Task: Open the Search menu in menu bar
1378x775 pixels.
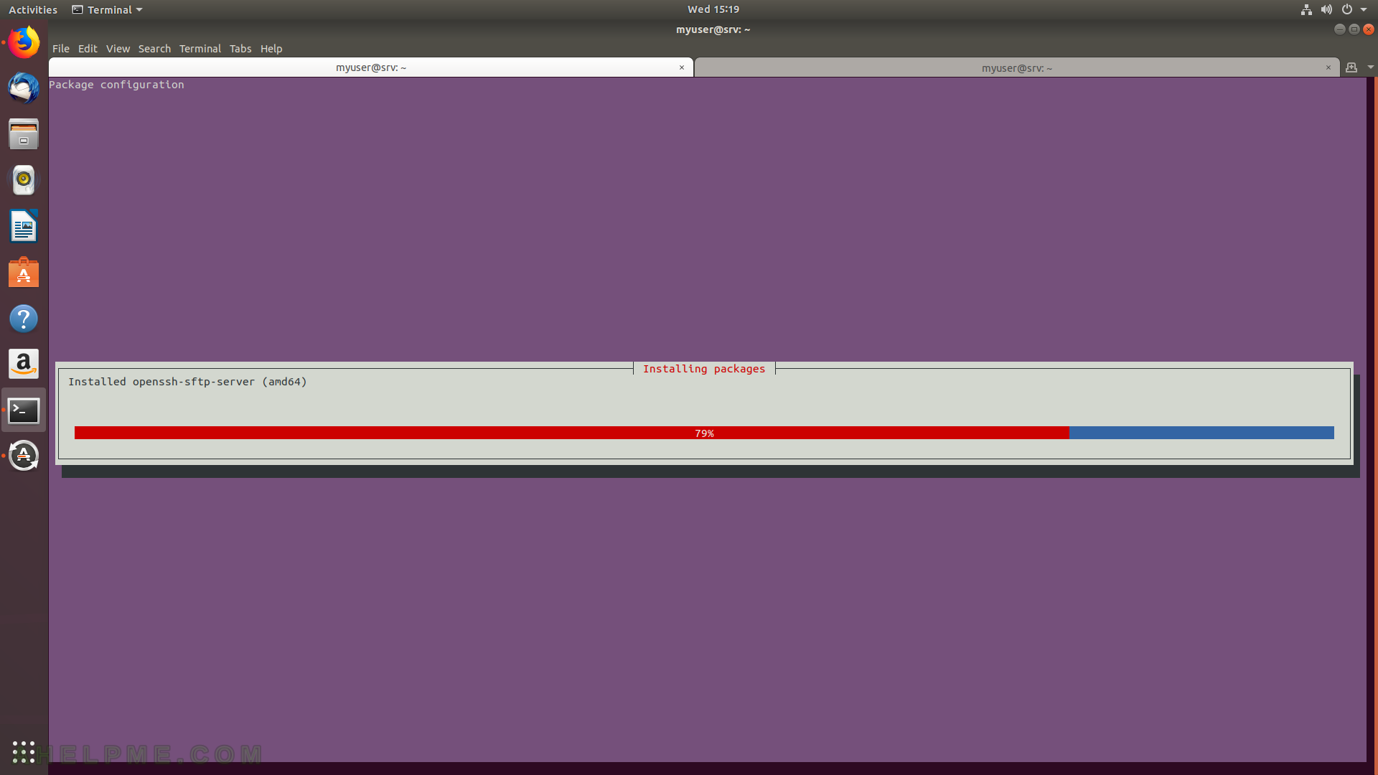Action: [x=154, y=48]
